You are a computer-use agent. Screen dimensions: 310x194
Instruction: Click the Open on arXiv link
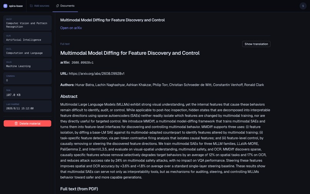(71, 28)
